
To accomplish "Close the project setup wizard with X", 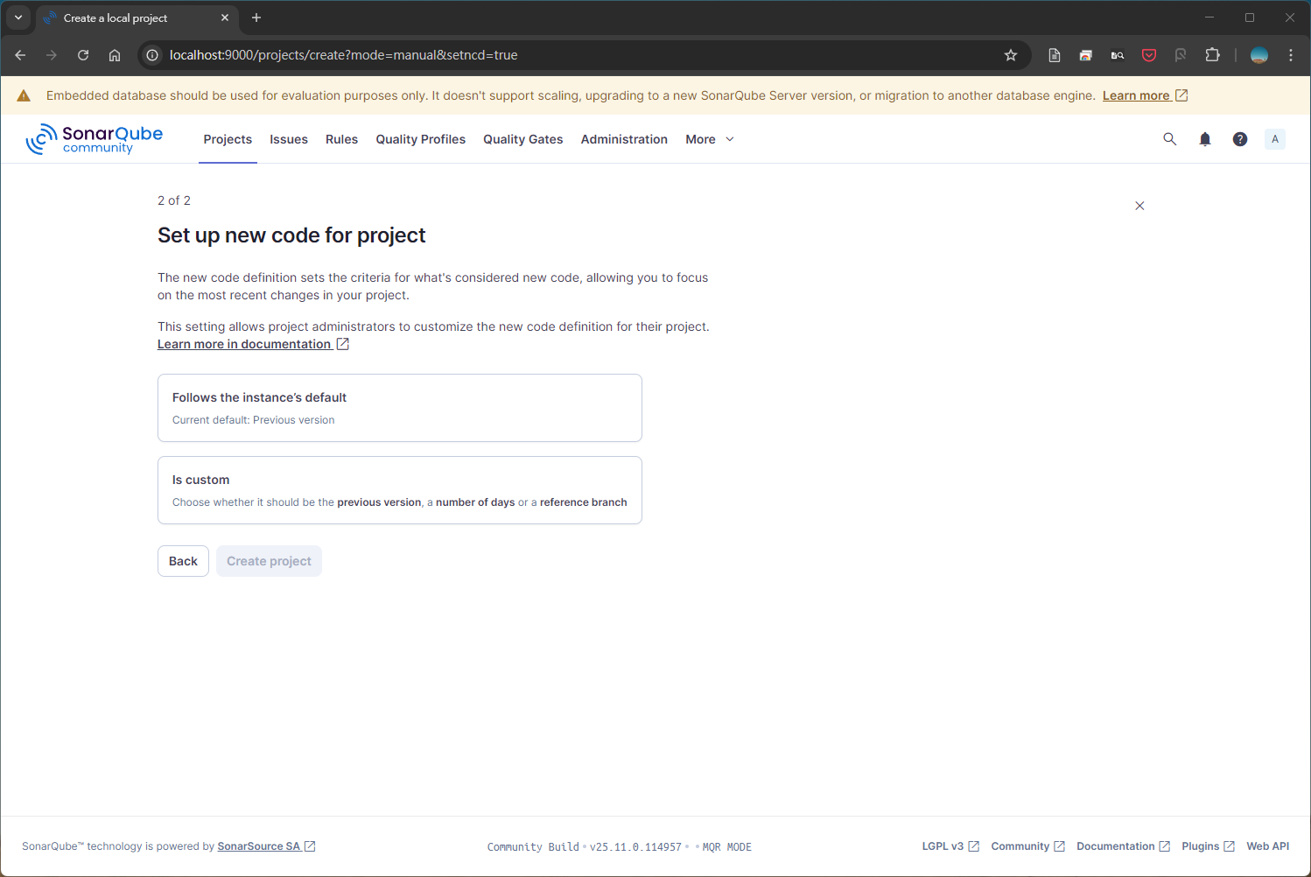I will coord(1139,206).
